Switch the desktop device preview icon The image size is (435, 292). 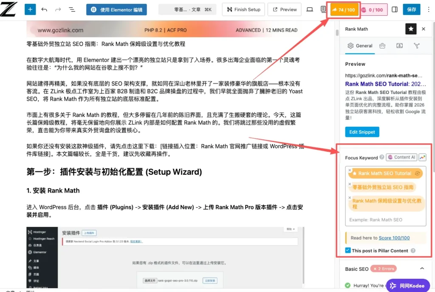point(310,9)
